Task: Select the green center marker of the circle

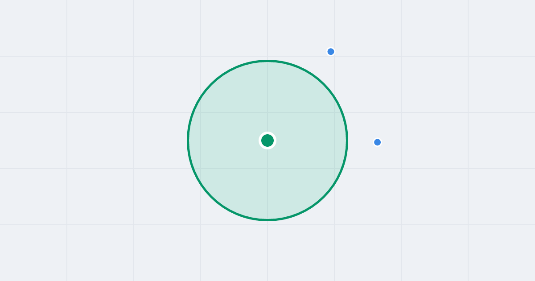Action: (267, 140)
